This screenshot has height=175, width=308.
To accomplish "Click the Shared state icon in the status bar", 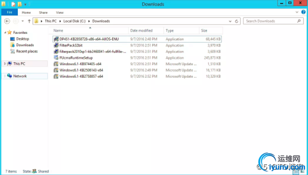I will click(x=34, y=171).
